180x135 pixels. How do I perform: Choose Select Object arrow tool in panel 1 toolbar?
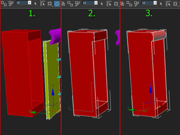[x=35, y=4]
